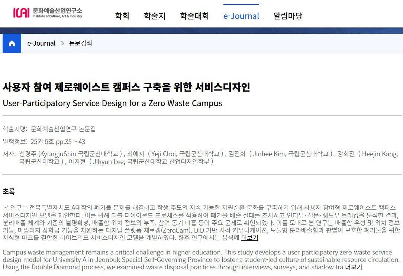Image resolution: width=403 pixels, height=276 pixels.
Task: Click the active e-Journal tab
Action: [x=241, y=16]
